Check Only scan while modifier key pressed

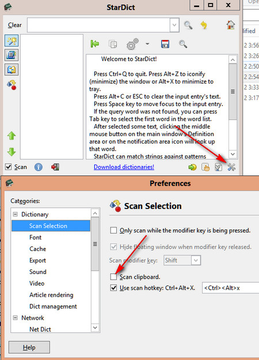[113, 230]
